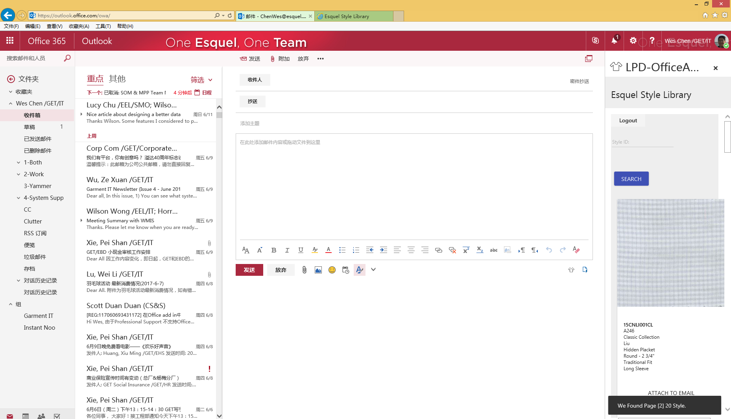Toggle strikethrough formatting
Image resolution: width=731 pixels, height=419 pixels.
tap(493, 250)
